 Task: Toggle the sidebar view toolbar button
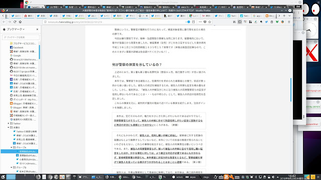pos(240,22)
